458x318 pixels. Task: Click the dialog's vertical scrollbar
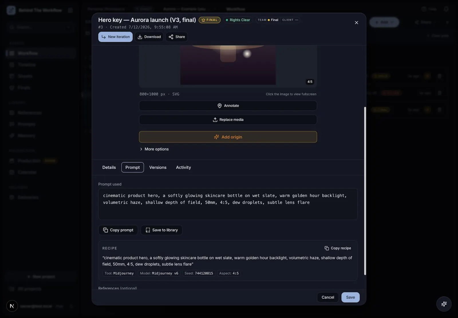(365, 191)
